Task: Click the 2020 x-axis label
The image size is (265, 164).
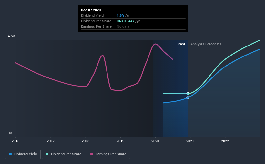Action: 155,141
